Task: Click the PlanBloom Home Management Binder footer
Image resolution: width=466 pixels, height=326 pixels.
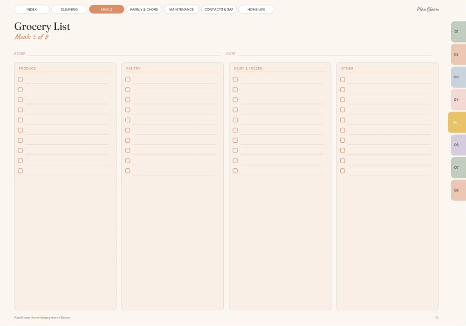Action: (x=42, y=318)
